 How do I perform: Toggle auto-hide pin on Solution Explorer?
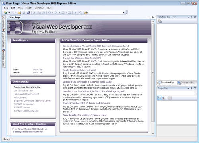[191, 17]
